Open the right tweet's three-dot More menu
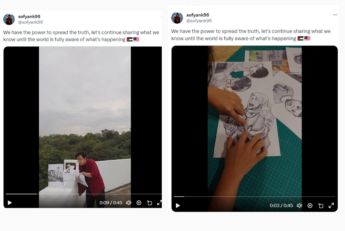 click(335, 15)
